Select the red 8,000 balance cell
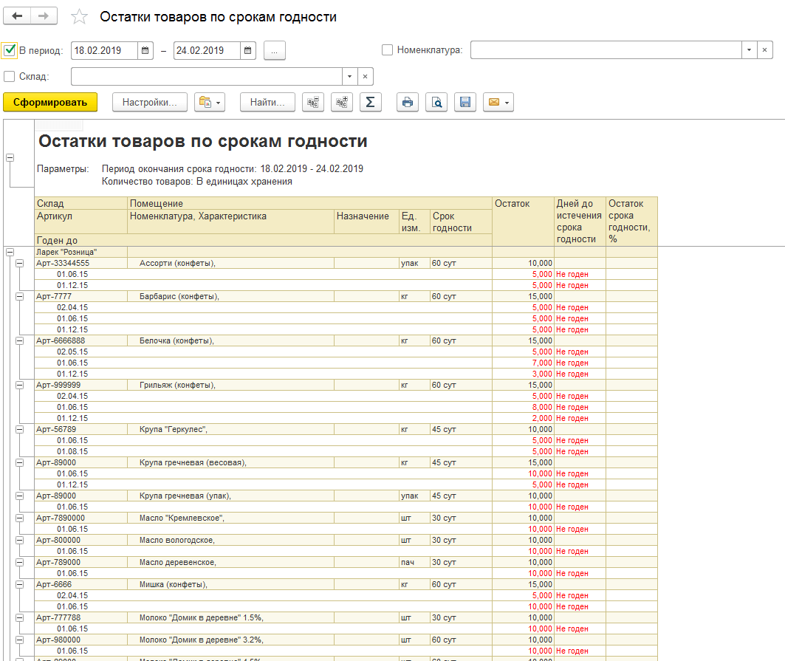This screenshot has width=785, height=661. [x=523, y=407]
